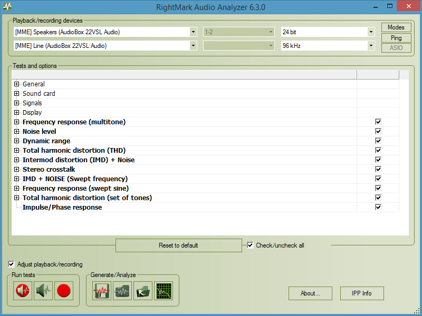Minimize the RightMark Audio Analyzer window

376,6
